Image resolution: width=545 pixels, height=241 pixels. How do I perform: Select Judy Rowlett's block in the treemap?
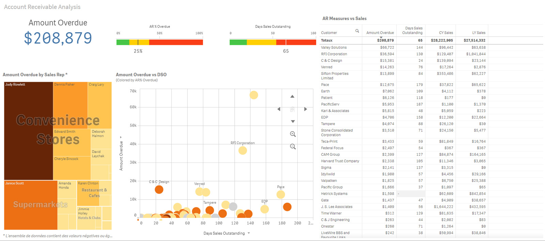28,131
